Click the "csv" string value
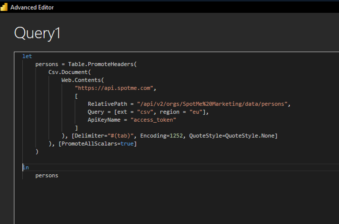 [x=145, y=112]
